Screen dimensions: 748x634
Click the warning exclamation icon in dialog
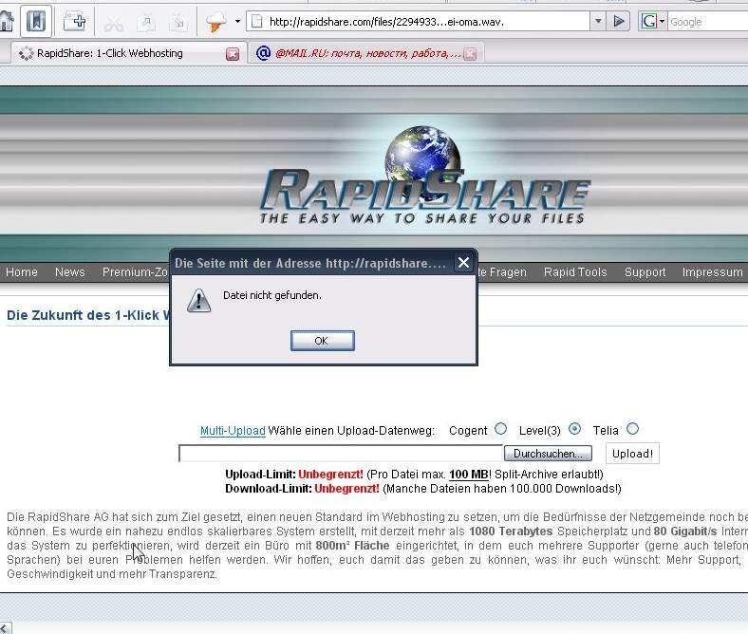point(199,301)
